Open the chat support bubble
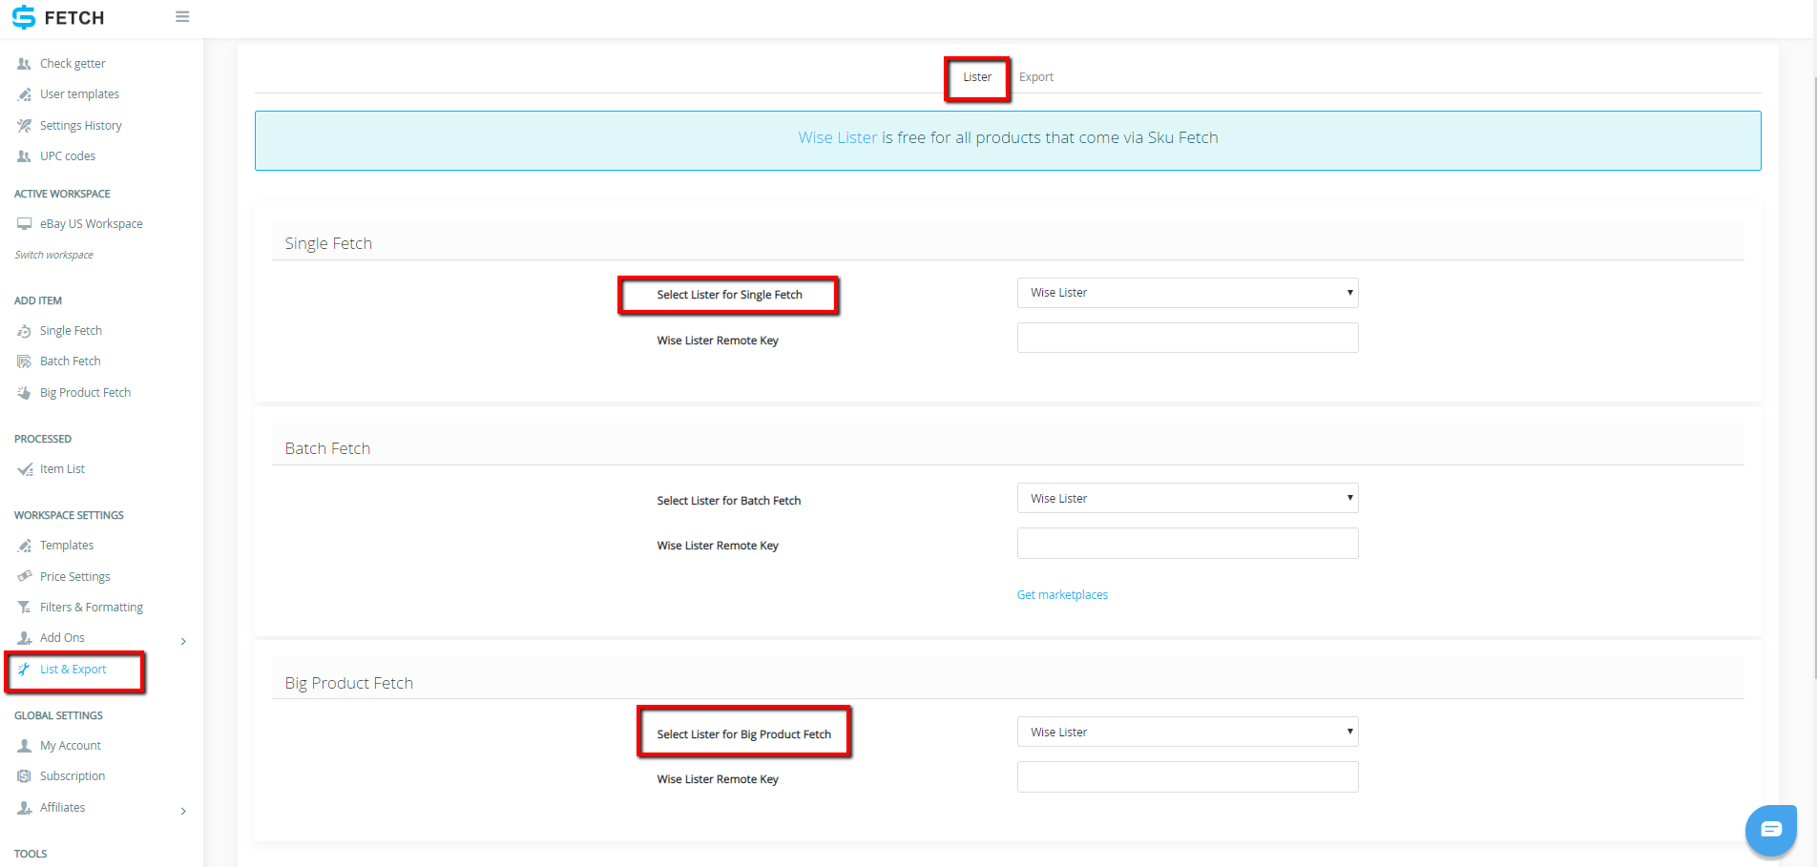Viewport: 1817px width, 867px height. pyautogui.click(x=1771, y=830)
